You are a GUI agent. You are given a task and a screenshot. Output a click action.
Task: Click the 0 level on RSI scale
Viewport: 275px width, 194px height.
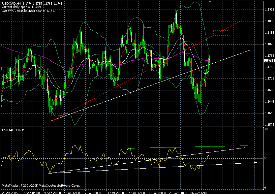(x=265, y=188)
